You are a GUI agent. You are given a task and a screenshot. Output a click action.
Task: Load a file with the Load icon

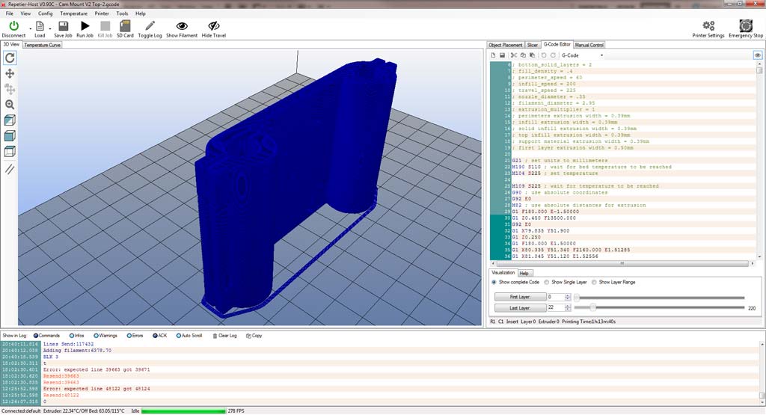point(40,26)
